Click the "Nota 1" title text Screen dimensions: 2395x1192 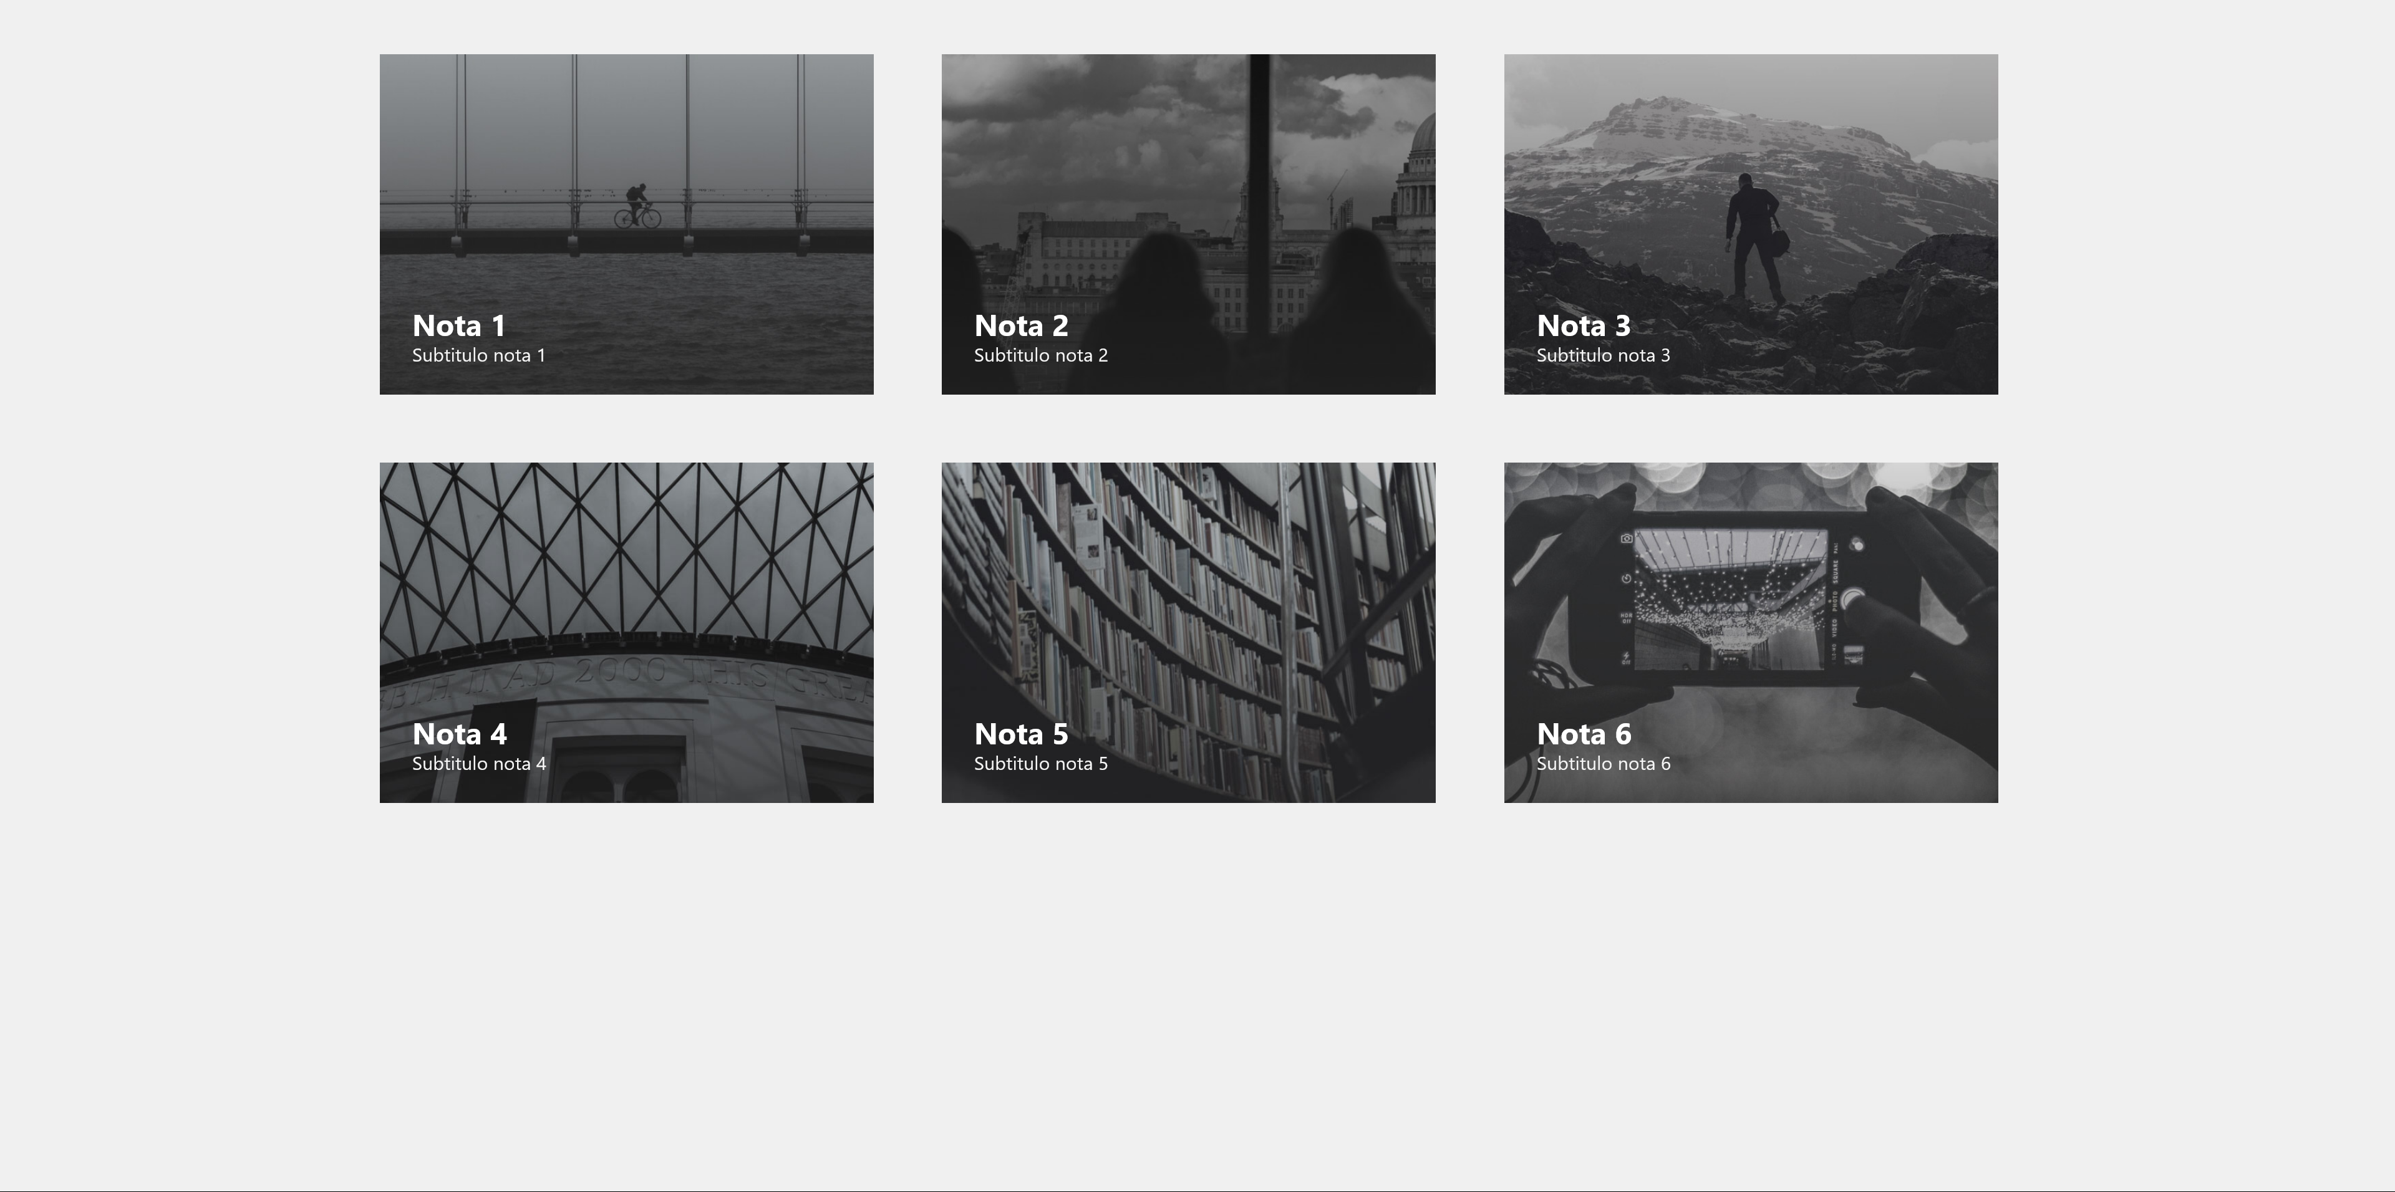pos(458,326)
